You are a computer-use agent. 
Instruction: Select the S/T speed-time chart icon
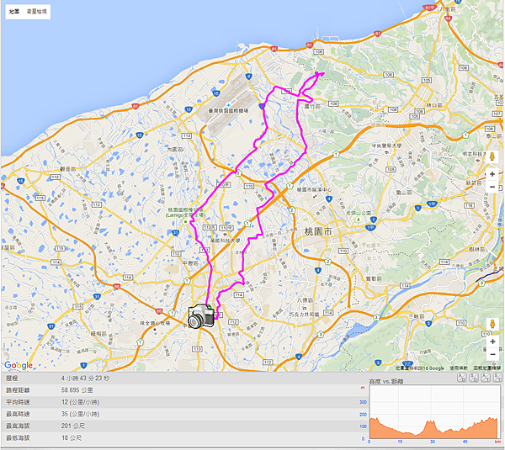coord(497,378)
